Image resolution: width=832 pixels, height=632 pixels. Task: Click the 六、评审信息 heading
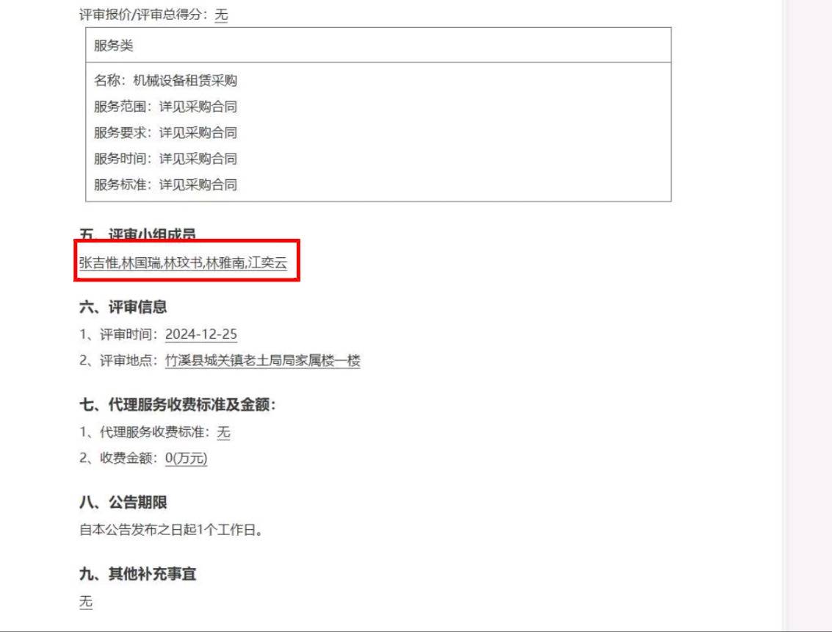(123, 306)
